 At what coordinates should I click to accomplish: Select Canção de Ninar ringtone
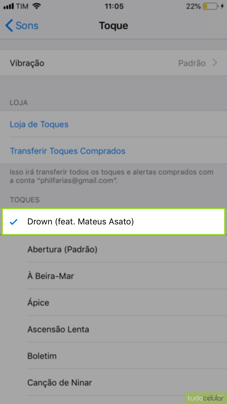click(x=60, y=382)
